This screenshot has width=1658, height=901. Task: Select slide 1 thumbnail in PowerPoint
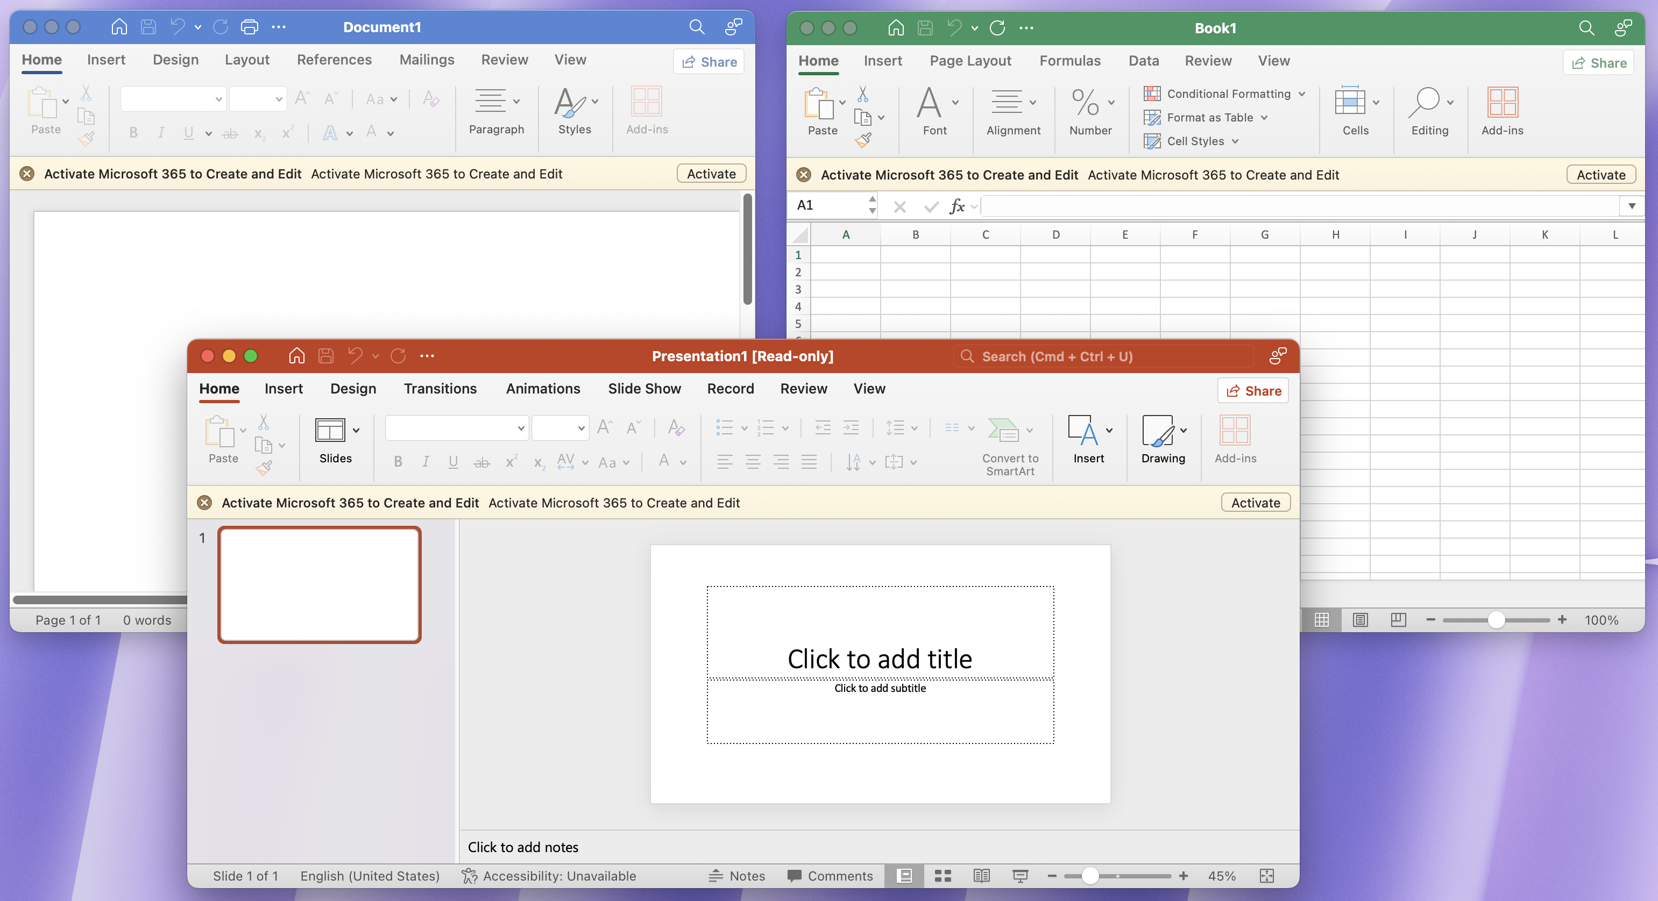click(x=319, y=584)
